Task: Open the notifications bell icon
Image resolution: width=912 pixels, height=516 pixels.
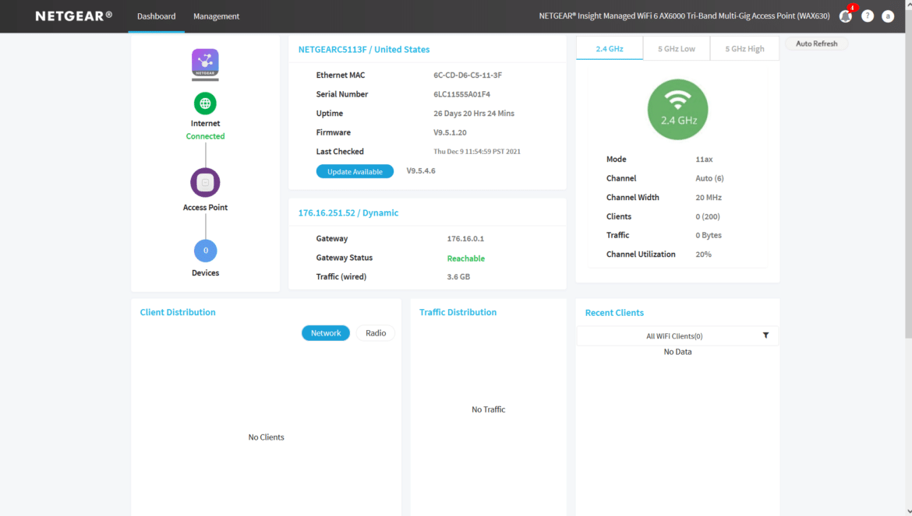Action: (846, 16)
